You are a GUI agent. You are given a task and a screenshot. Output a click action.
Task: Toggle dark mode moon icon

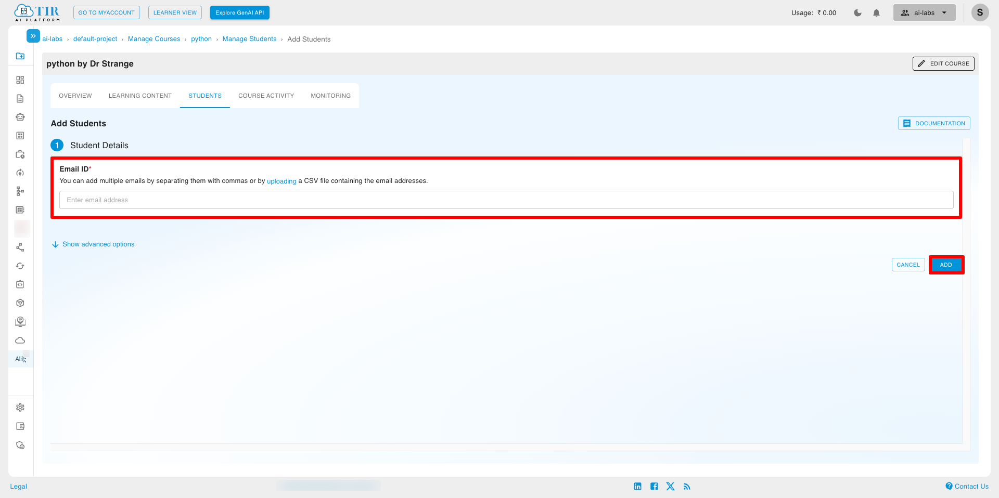(x=857, y=13)
